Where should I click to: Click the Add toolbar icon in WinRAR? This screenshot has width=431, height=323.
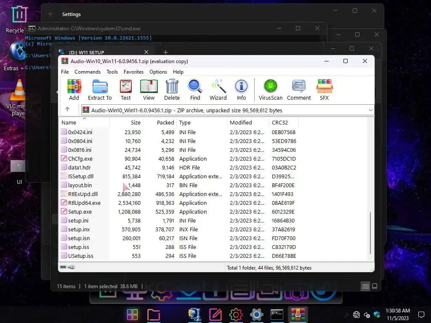[x=74, y=90]
